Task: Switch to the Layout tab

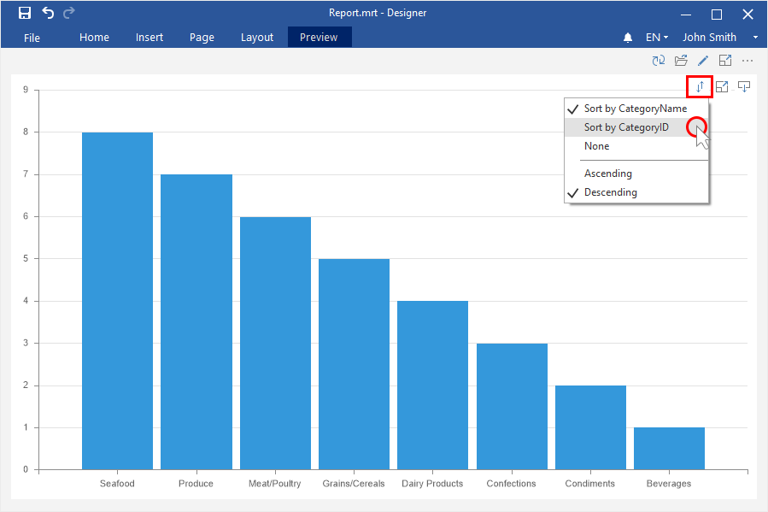Action: 257,38
